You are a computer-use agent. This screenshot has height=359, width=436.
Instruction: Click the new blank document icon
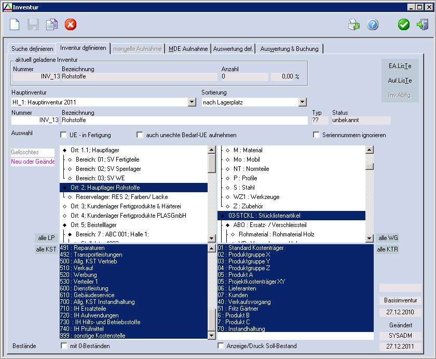pyautogui.click(x=15, y=24)
